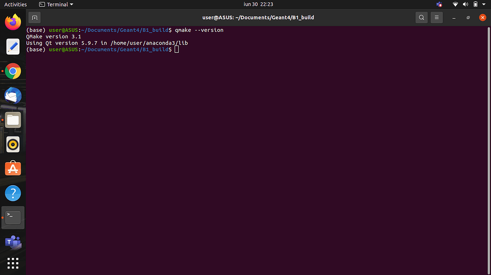Launch Rhythmbox music player
Viewport: 491px width, 275px height.
click(13, 145)
